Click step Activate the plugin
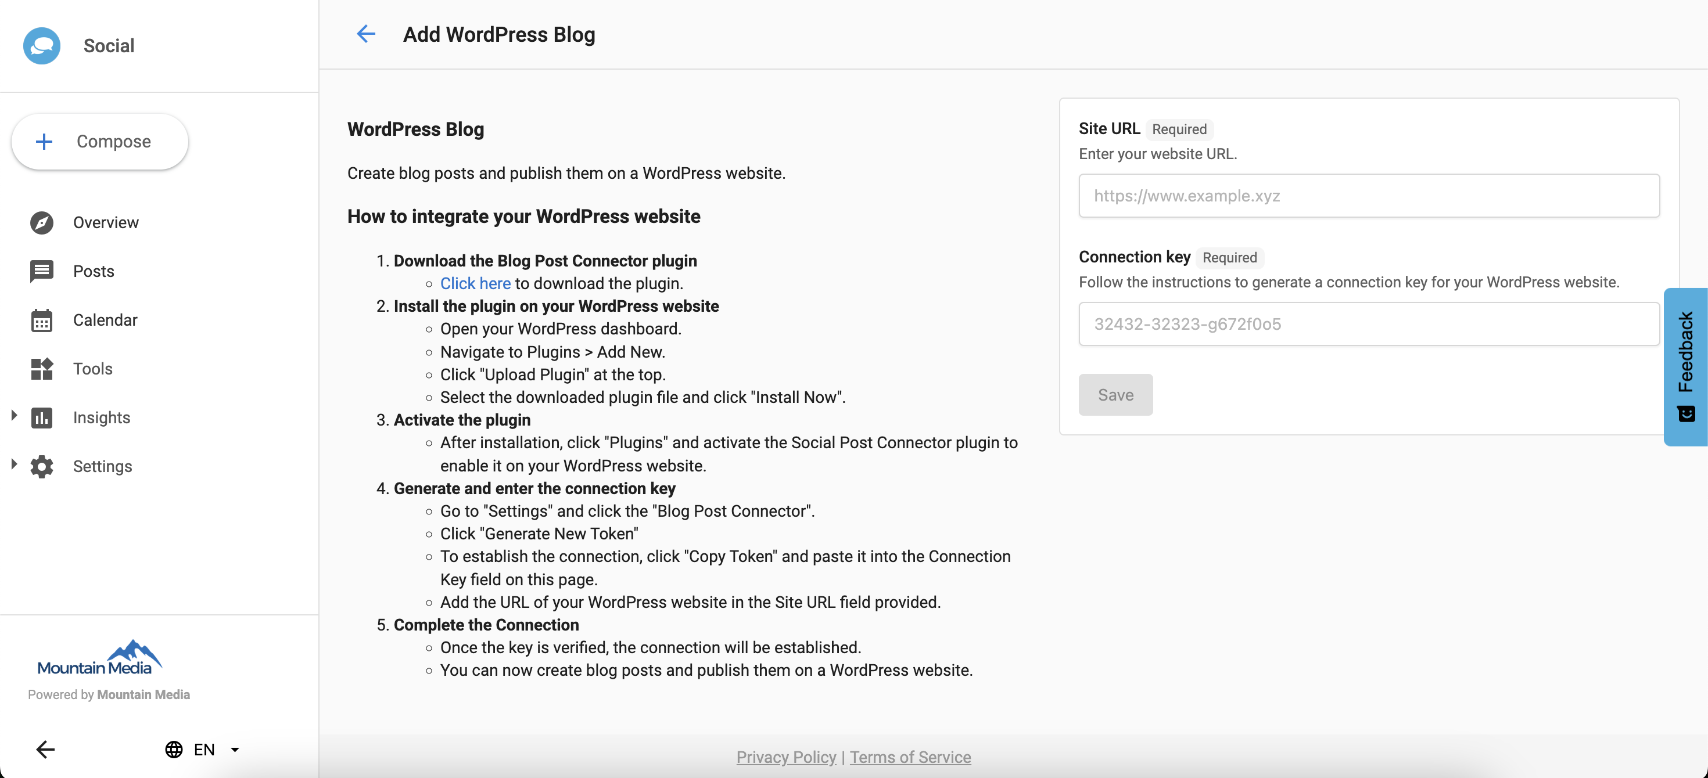1708x778 pixels. point(462,420)
